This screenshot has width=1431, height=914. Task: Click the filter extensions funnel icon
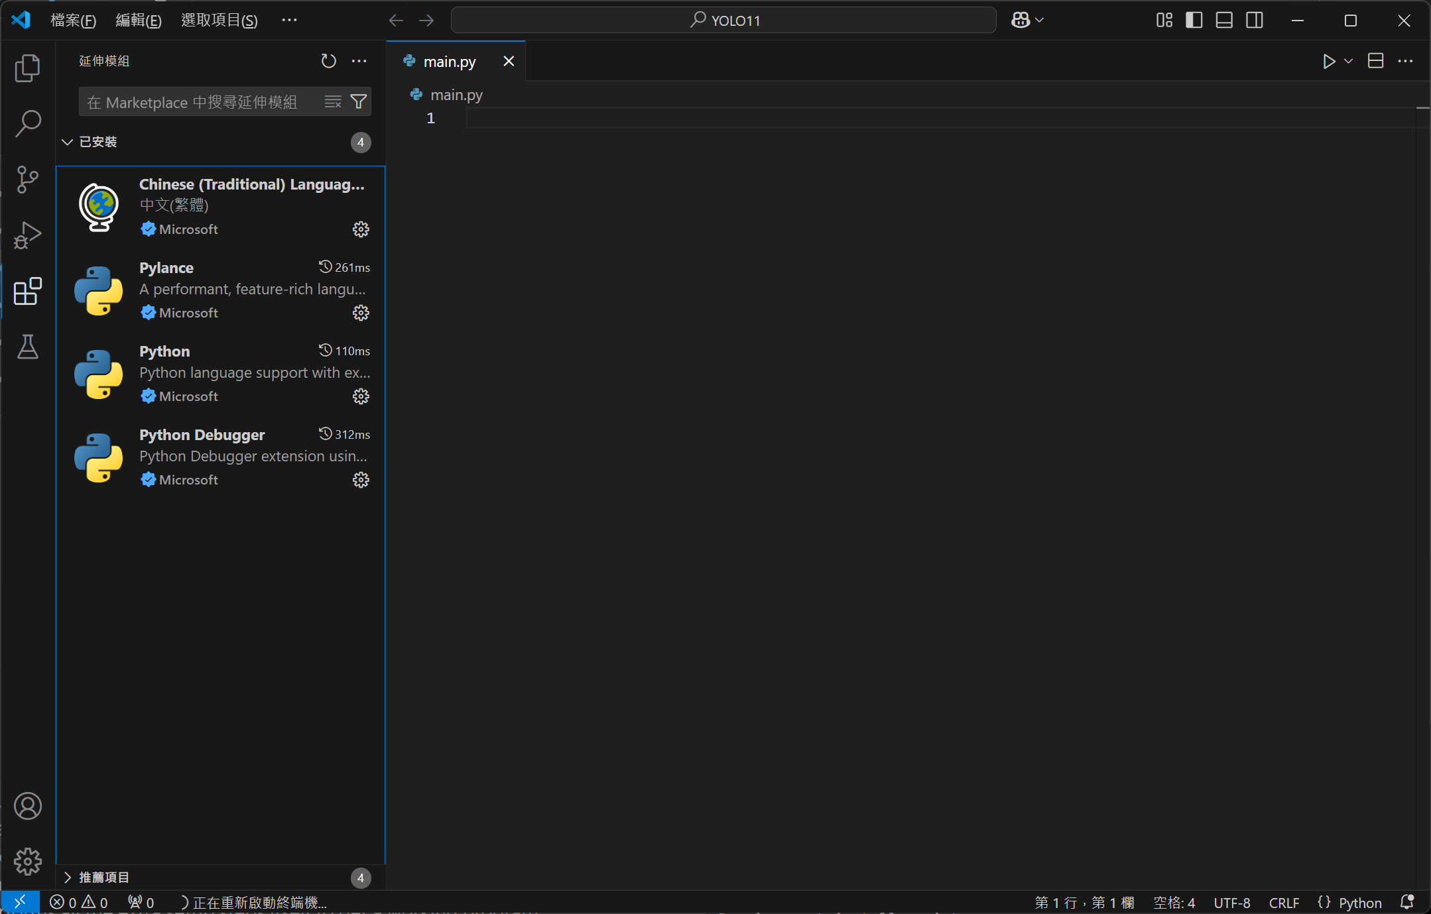[x=359, y=101]
